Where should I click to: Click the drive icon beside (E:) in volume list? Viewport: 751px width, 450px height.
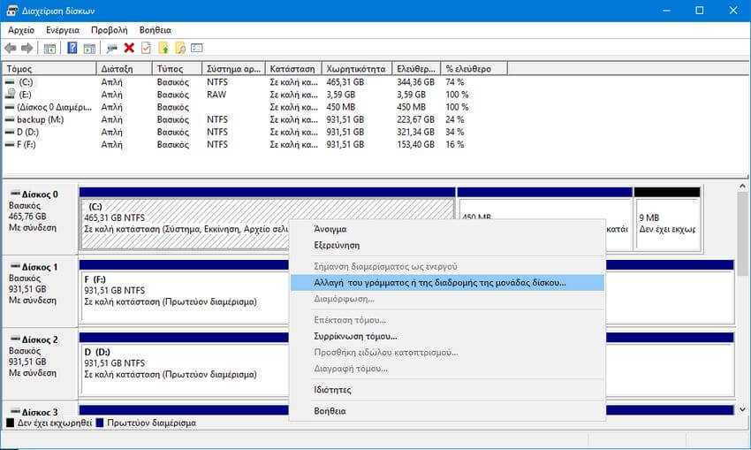point(10,94)
